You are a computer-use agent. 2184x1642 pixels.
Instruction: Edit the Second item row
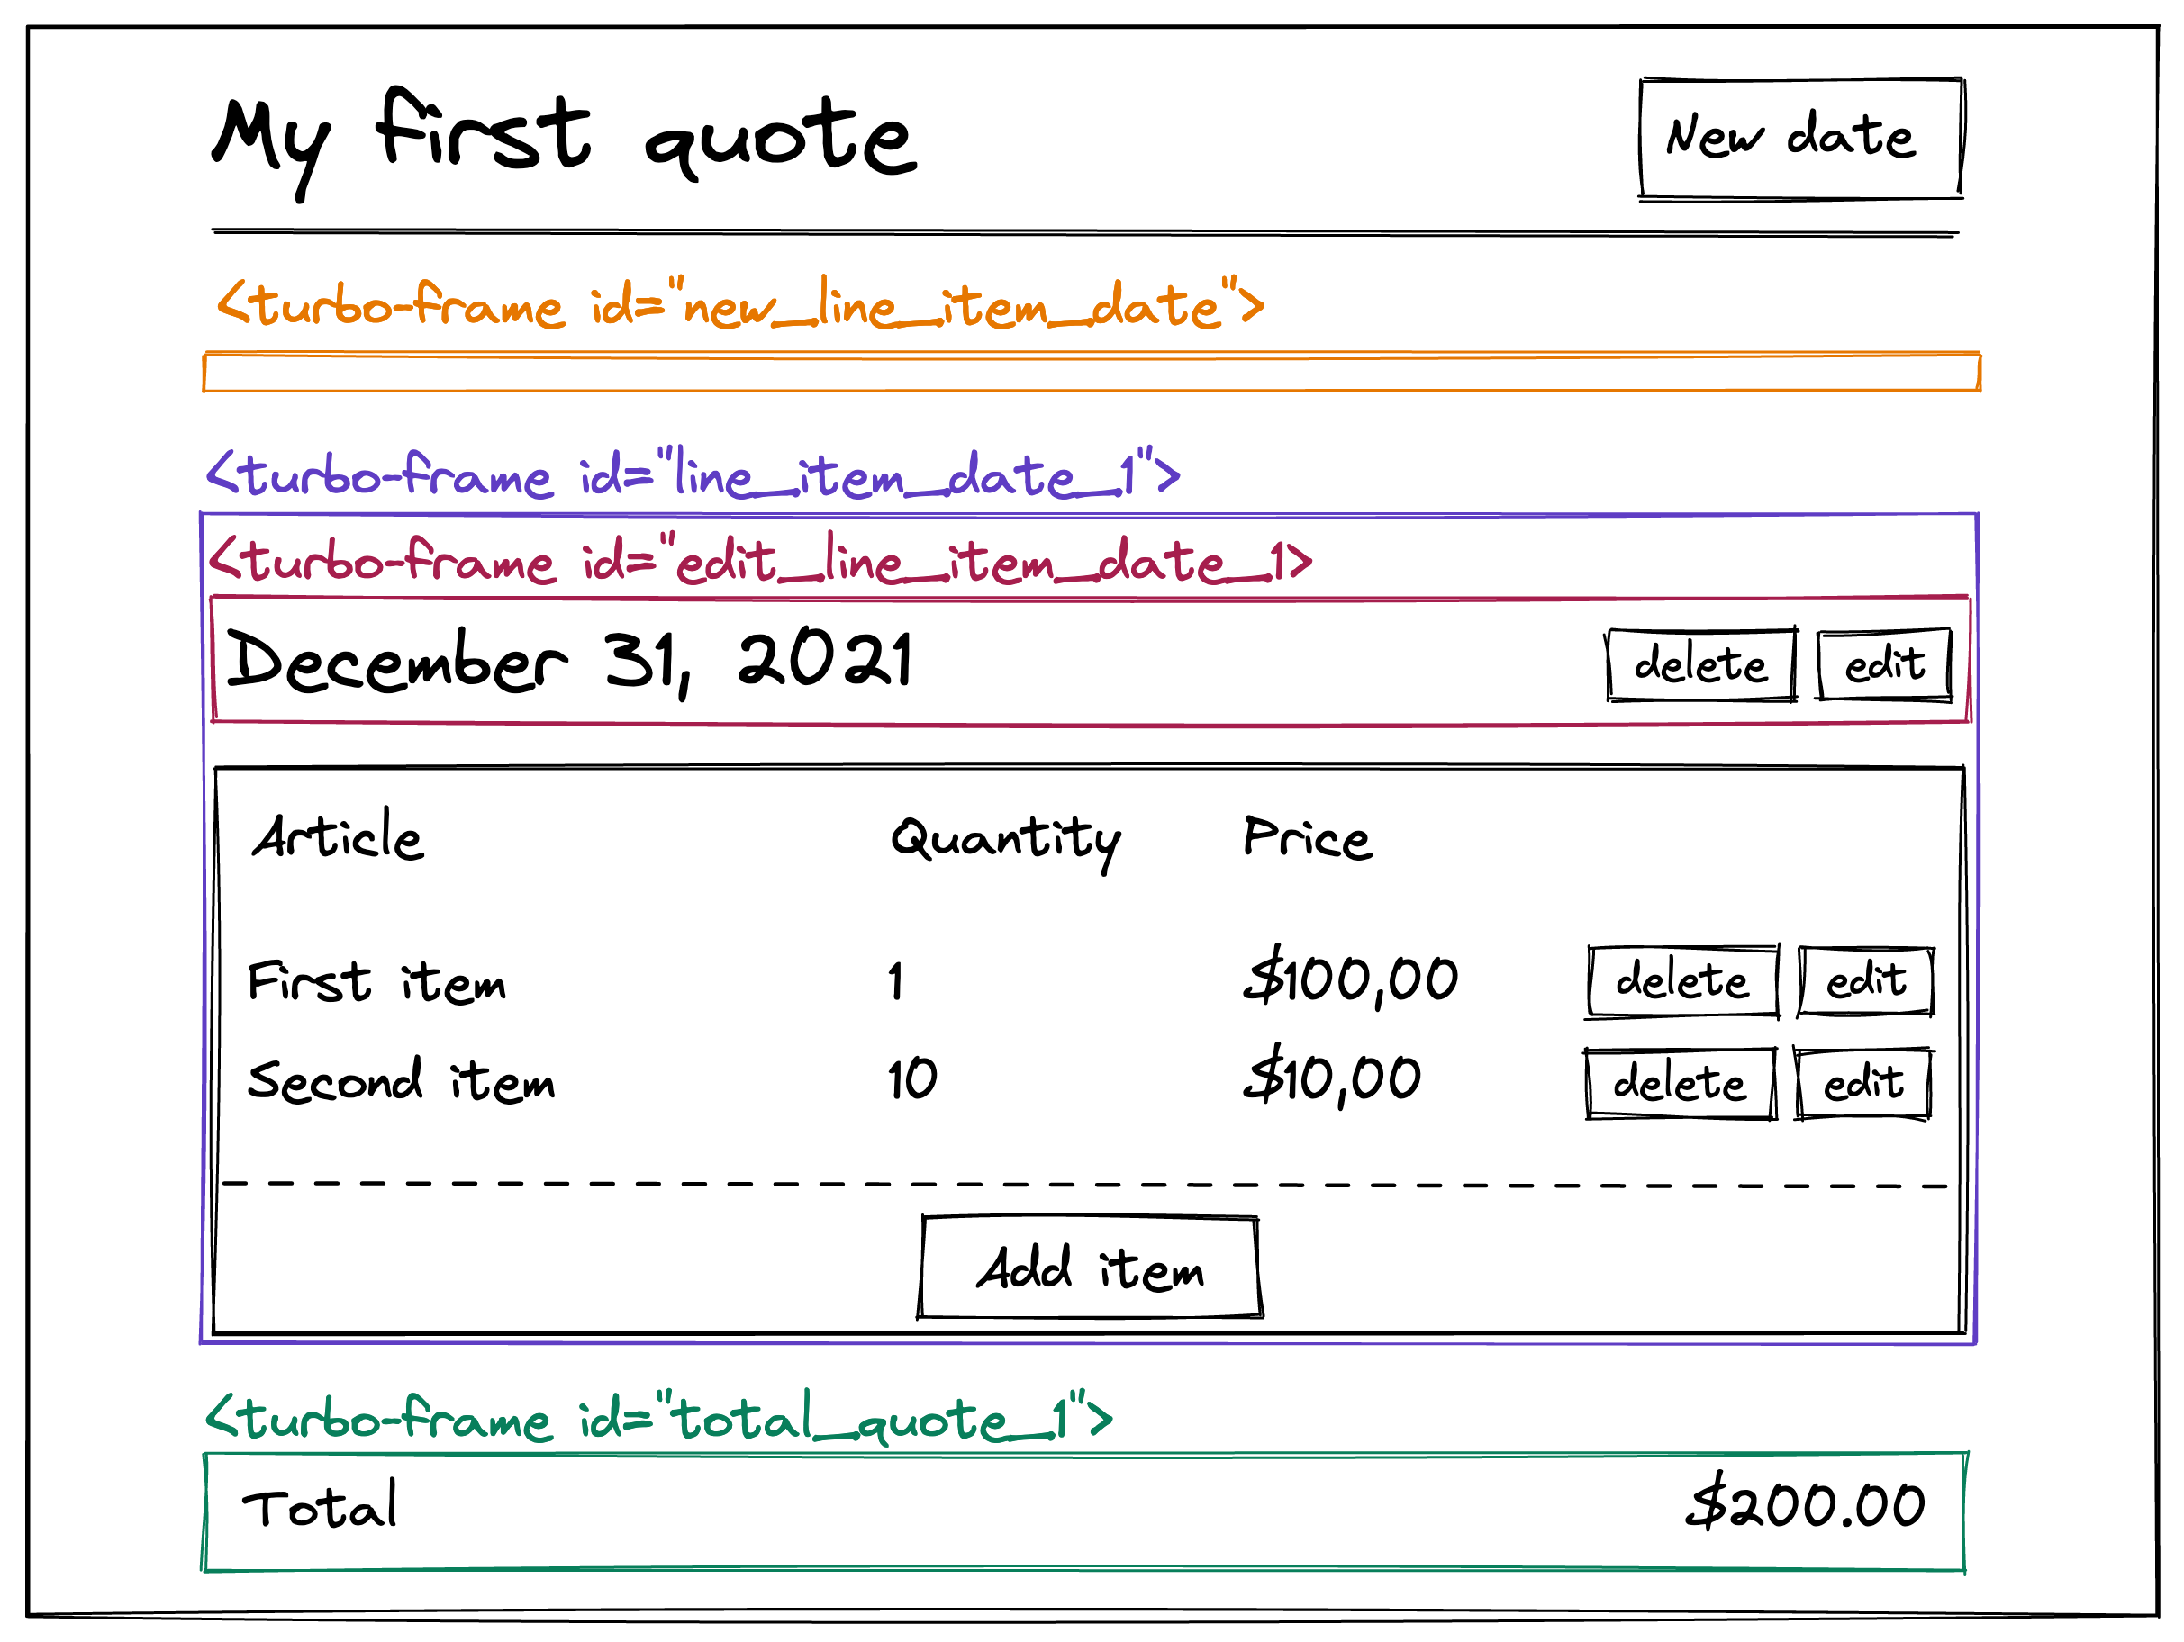tap(1862, 1084)
